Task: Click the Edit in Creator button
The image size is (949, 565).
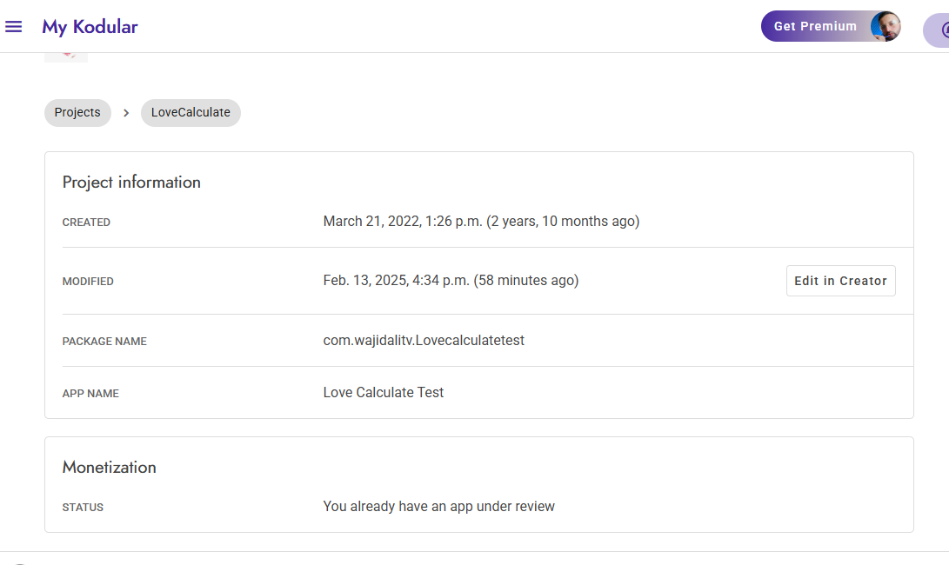Action: click(840, 280)
